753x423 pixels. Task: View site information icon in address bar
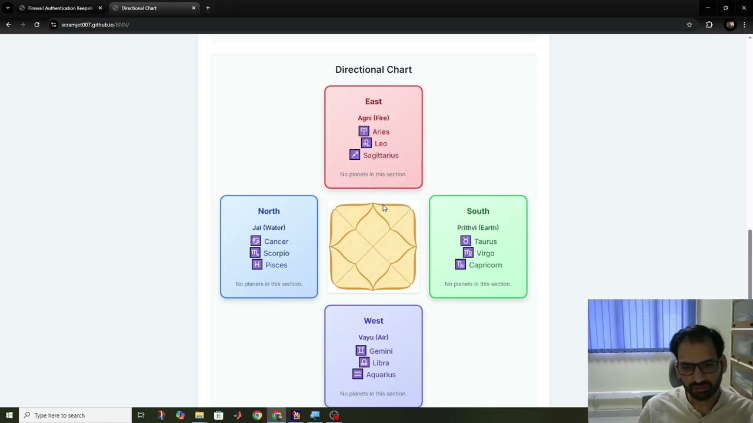tap(54, 25)
